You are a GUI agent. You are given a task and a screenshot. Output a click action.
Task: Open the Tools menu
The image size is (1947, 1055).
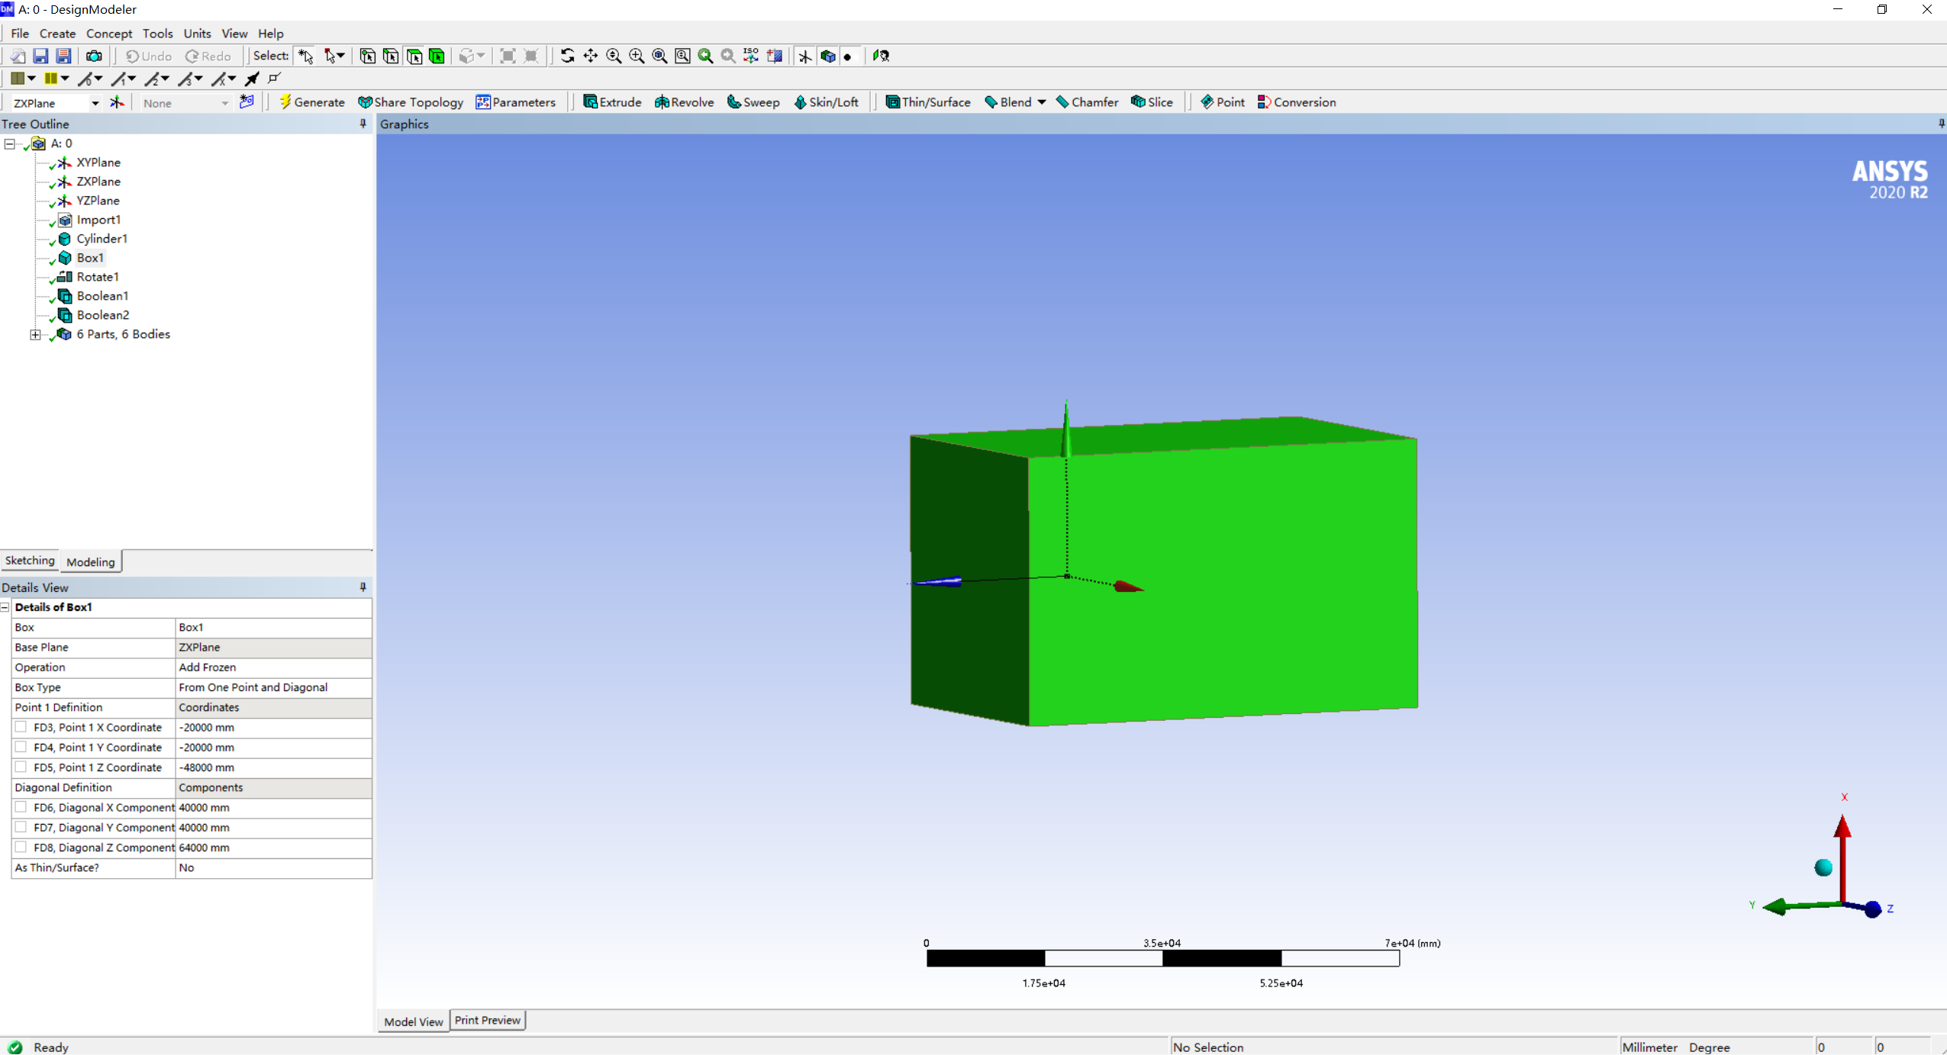coord(157,34)
